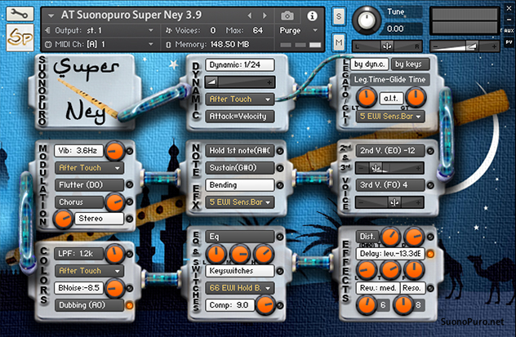Adjust the main volume slider

click(465, 47)
